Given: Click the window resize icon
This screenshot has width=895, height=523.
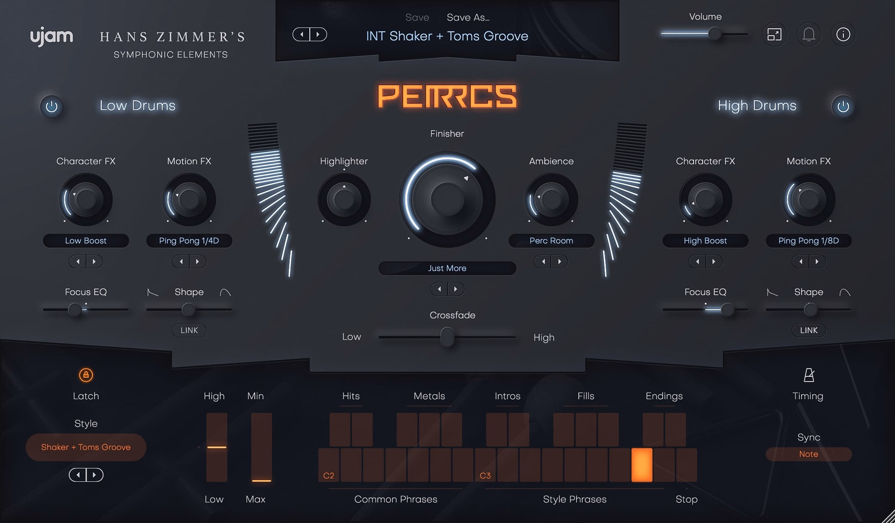Looking at the screenshot, I should pos(774,34).
